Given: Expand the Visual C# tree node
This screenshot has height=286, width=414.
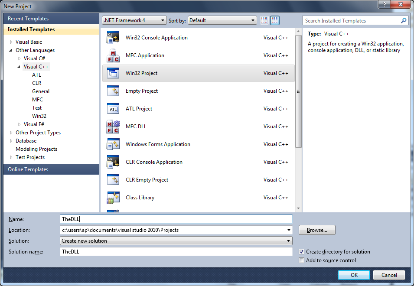Looking at the screenshot, I should tap(19, 58).
